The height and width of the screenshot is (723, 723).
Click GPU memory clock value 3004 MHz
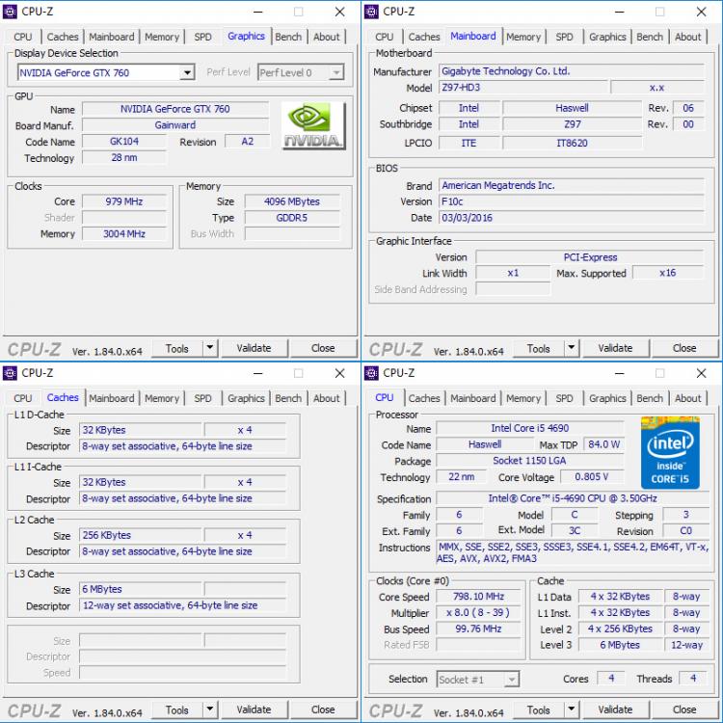click(x=124, y=234)
